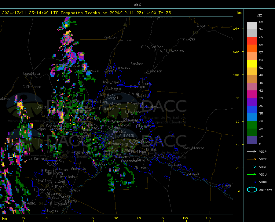Click the 'Potrerillos' map label
Screen dimensions: 275x222
(x=56, y=126)
